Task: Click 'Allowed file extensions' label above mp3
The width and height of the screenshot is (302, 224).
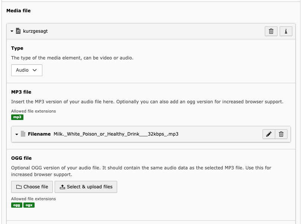Action: (33, 111)
